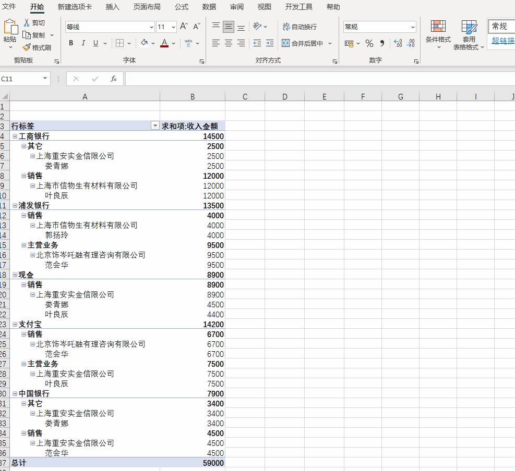This screenshot has width=515, height=471.
Task: Collapse the 工商银行 group
Action: tap(15, 136)
